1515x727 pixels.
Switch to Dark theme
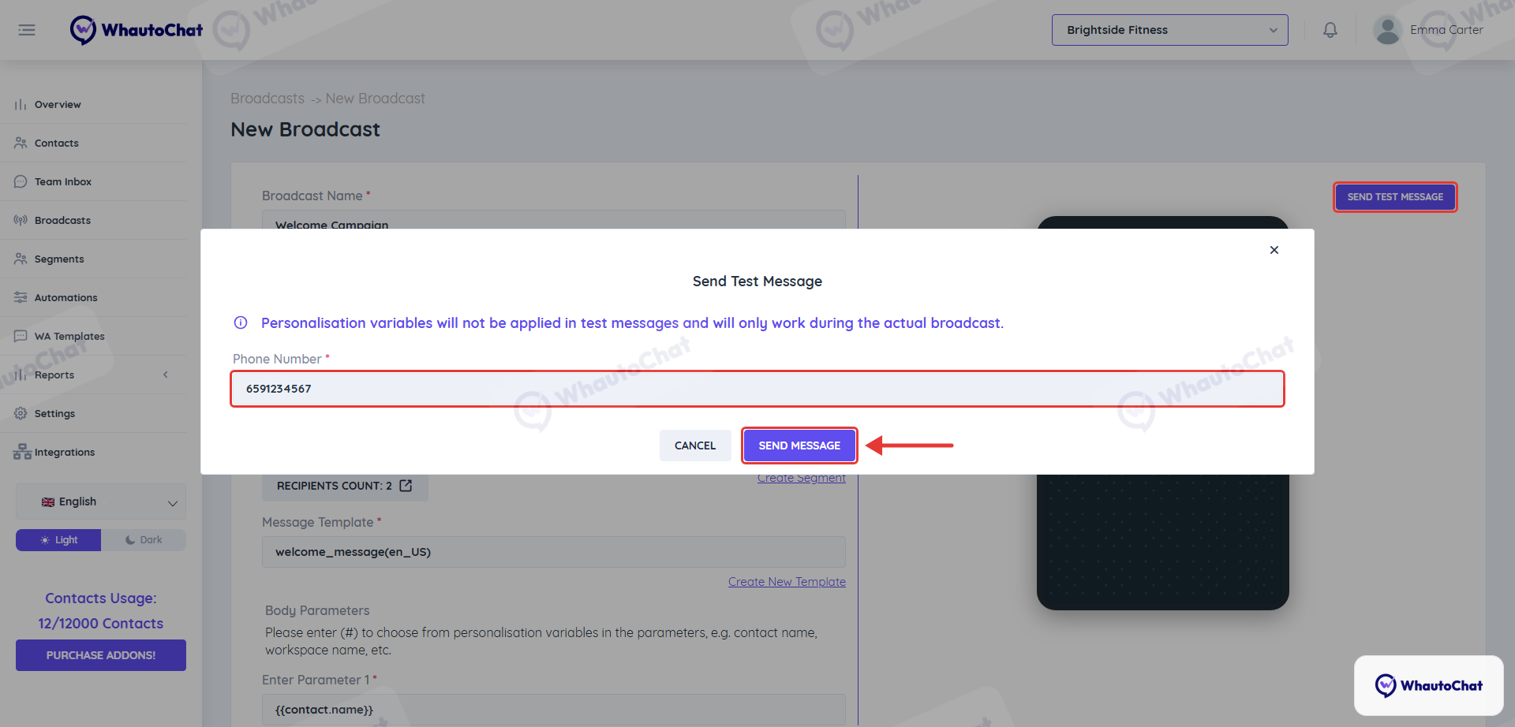coord(144,540)
